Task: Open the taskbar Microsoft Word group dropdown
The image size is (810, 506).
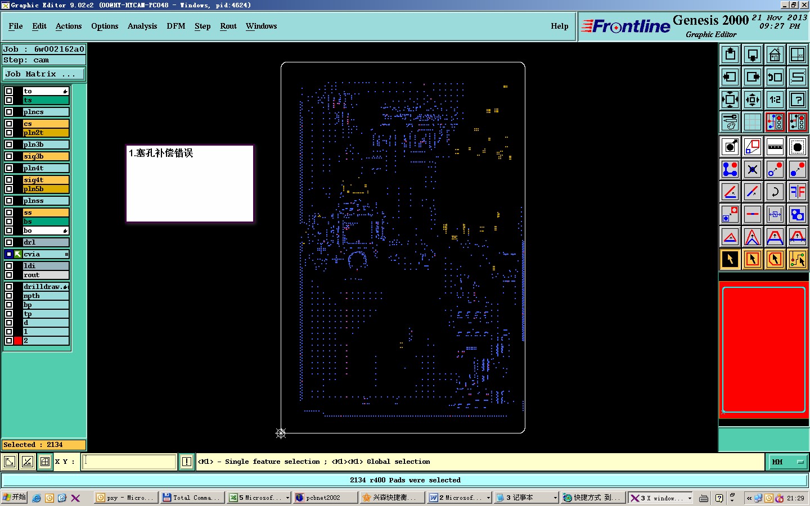Action: click(x=488, y=498)
